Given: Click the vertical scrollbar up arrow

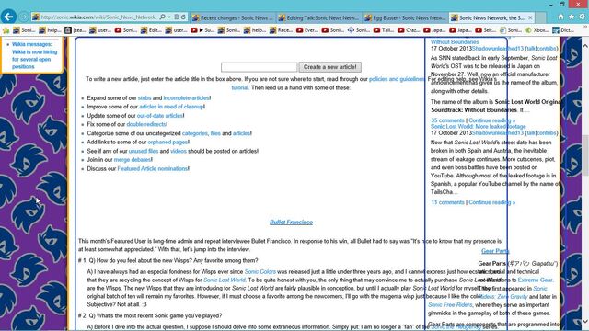Looking at the screenshot, I should point(585,45).
